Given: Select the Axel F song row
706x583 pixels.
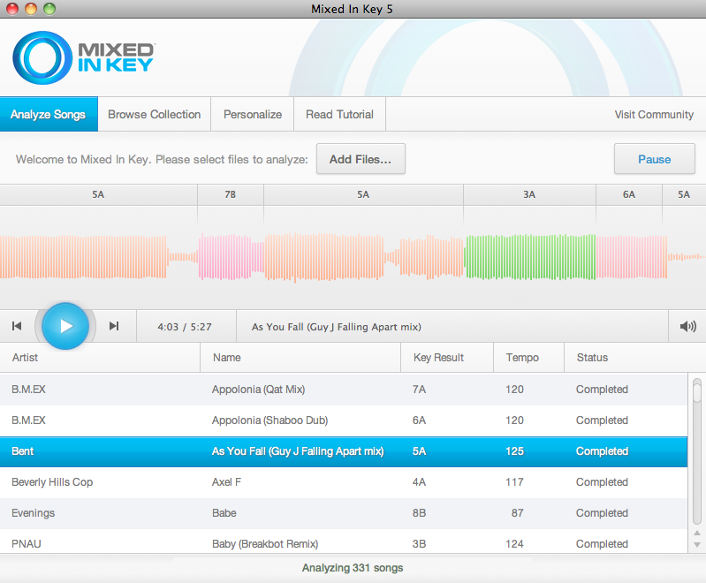Looking at the screenshot, I should coord(344,482).
